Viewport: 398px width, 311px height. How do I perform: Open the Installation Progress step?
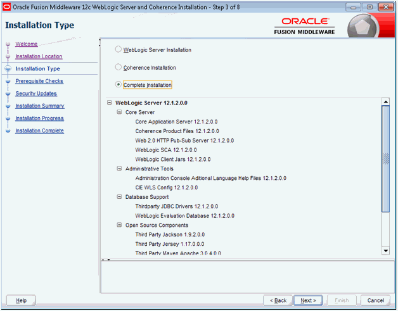click(x=39, y=118)
